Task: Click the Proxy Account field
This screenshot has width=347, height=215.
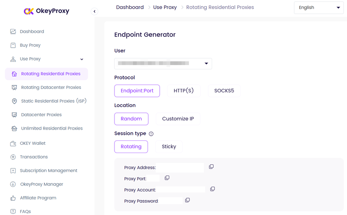Action: 180,189
